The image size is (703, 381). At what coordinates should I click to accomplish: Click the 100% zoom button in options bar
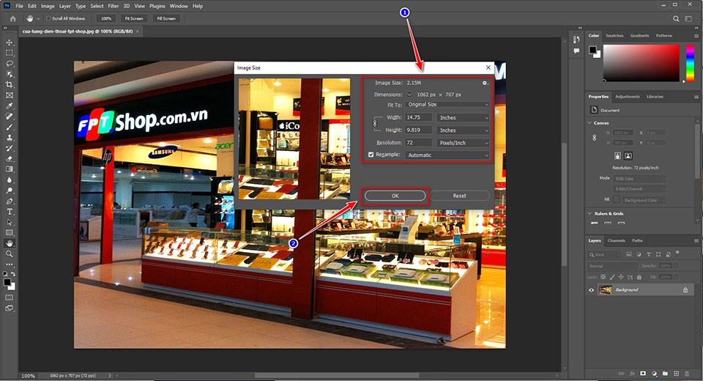106,18
